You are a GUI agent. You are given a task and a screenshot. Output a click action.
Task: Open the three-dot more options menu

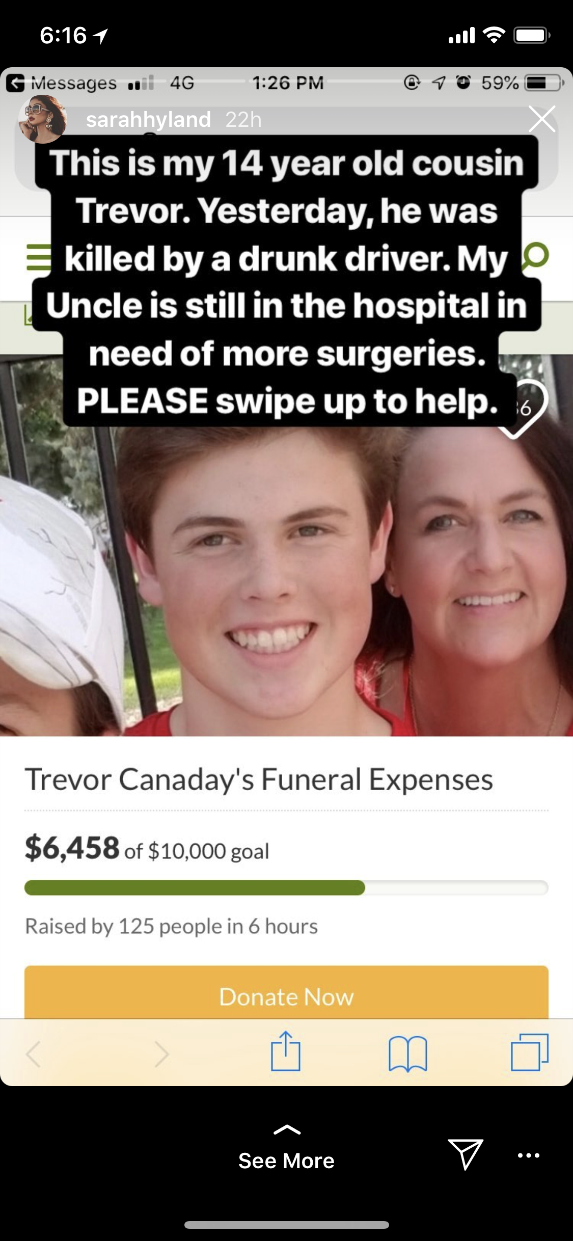coord(529,1155)
